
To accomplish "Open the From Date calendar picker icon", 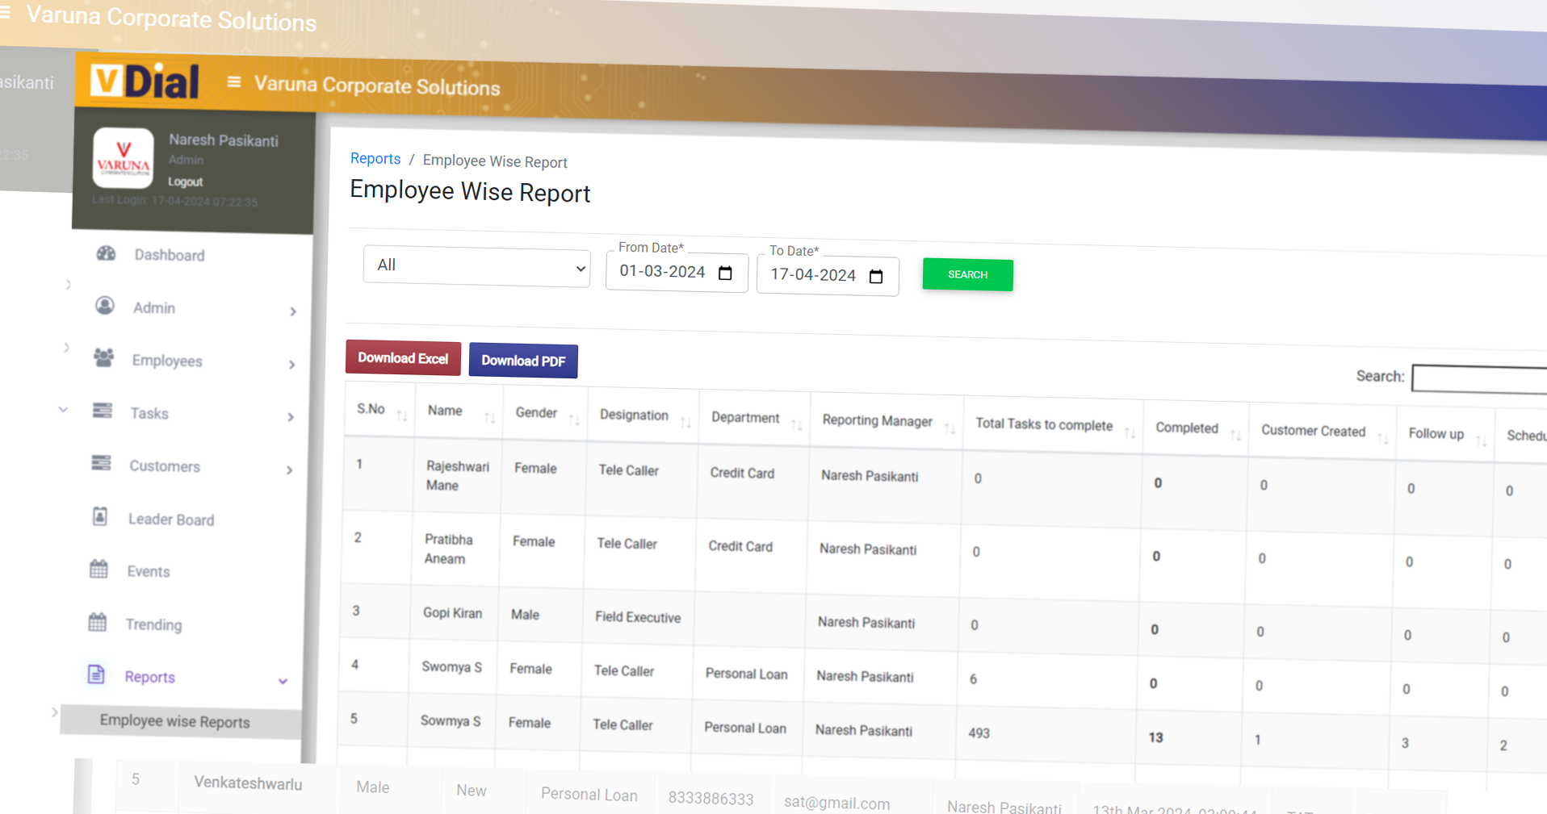I will [x=725, y=273].
